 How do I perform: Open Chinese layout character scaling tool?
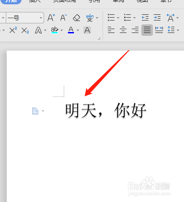[171, 18]
